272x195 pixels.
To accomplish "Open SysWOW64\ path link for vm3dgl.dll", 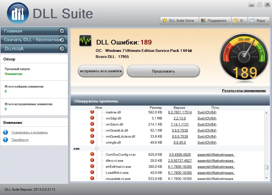I will 207,118.
